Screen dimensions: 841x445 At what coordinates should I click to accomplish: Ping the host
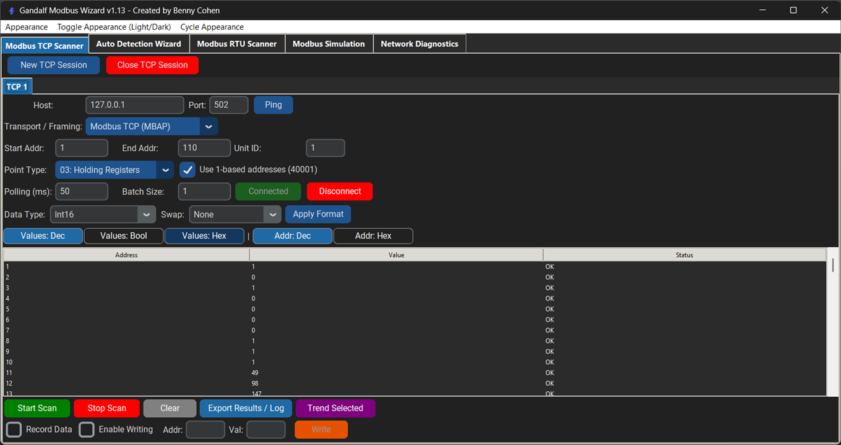[274, 105]
